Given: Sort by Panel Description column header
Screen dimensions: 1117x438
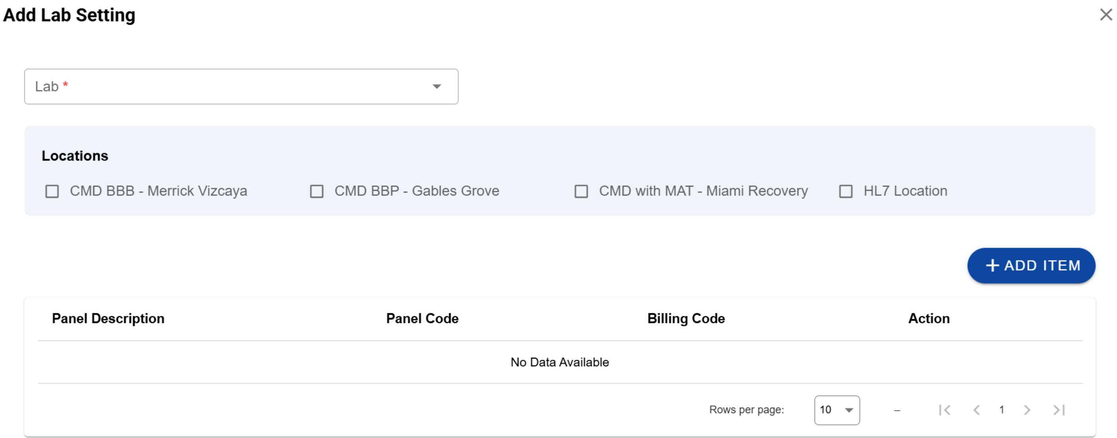Looking at the screenshot, I should coord(108,318).
